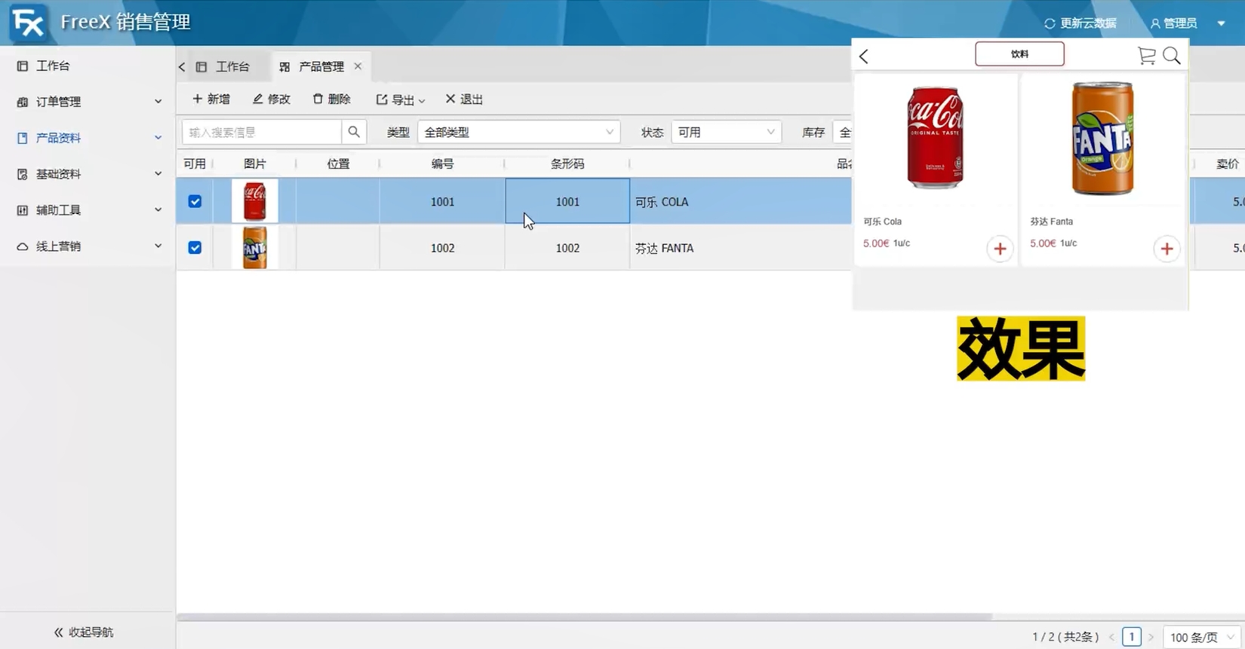Switch to the 工作台 tab
Screen dimensions: 1245x649
223,67
